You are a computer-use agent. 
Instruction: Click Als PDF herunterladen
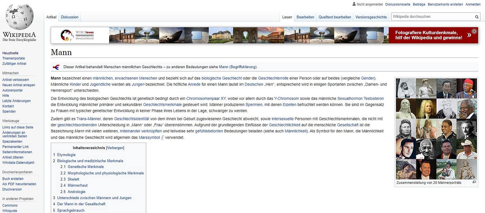coord(19,184)
